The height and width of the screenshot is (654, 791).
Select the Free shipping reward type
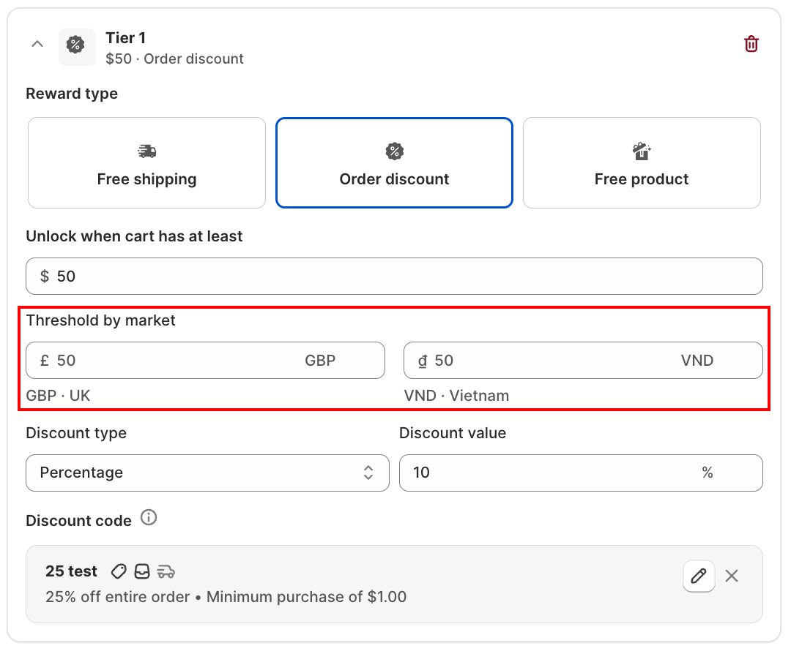click(x=146, y=162)
